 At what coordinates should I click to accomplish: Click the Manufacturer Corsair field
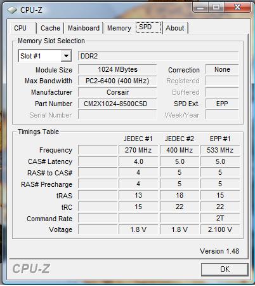pyautogui.click(x=117, y=92)
